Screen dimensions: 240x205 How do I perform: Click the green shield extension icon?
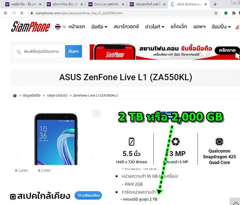point(226,13)
